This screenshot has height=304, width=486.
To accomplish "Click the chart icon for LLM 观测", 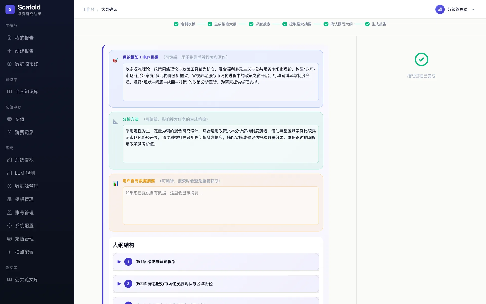I will coord(9,173).
